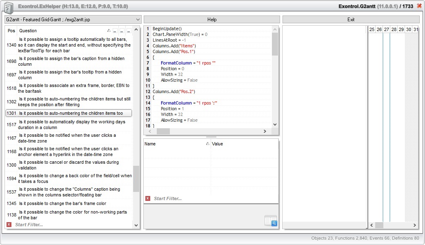Click the question list vertical scrollbar thumb
425x245 pixels.
[x=136, y=178]
